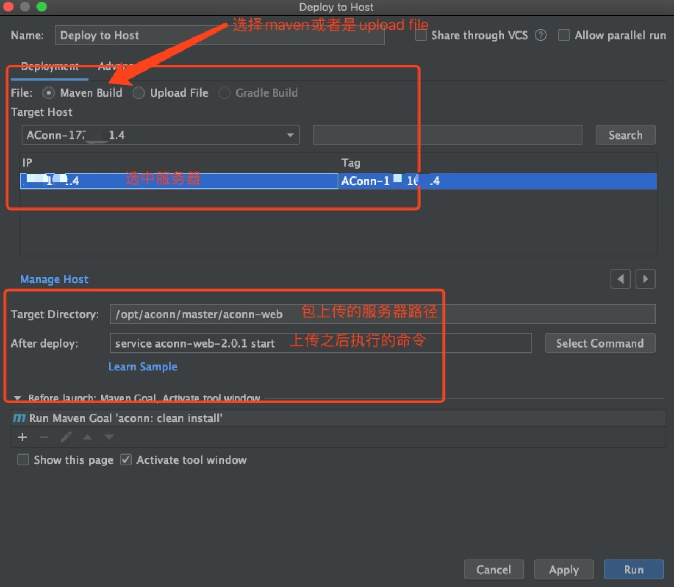This screenshot has width=674, height=587.
Task: Open the Target Host dropdown
Action: coord(160,135)
